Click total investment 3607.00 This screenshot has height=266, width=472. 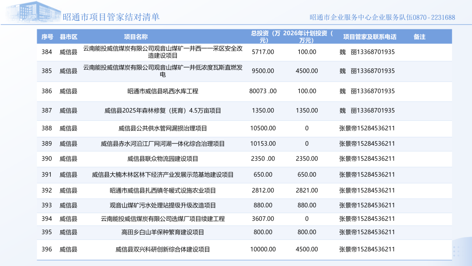tap(263, 219)
